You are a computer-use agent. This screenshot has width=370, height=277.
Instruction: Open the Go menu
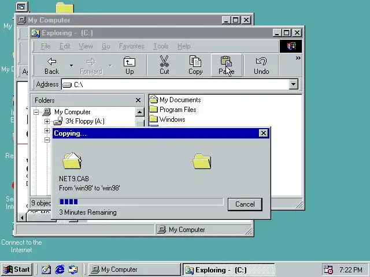coord(106,46)
